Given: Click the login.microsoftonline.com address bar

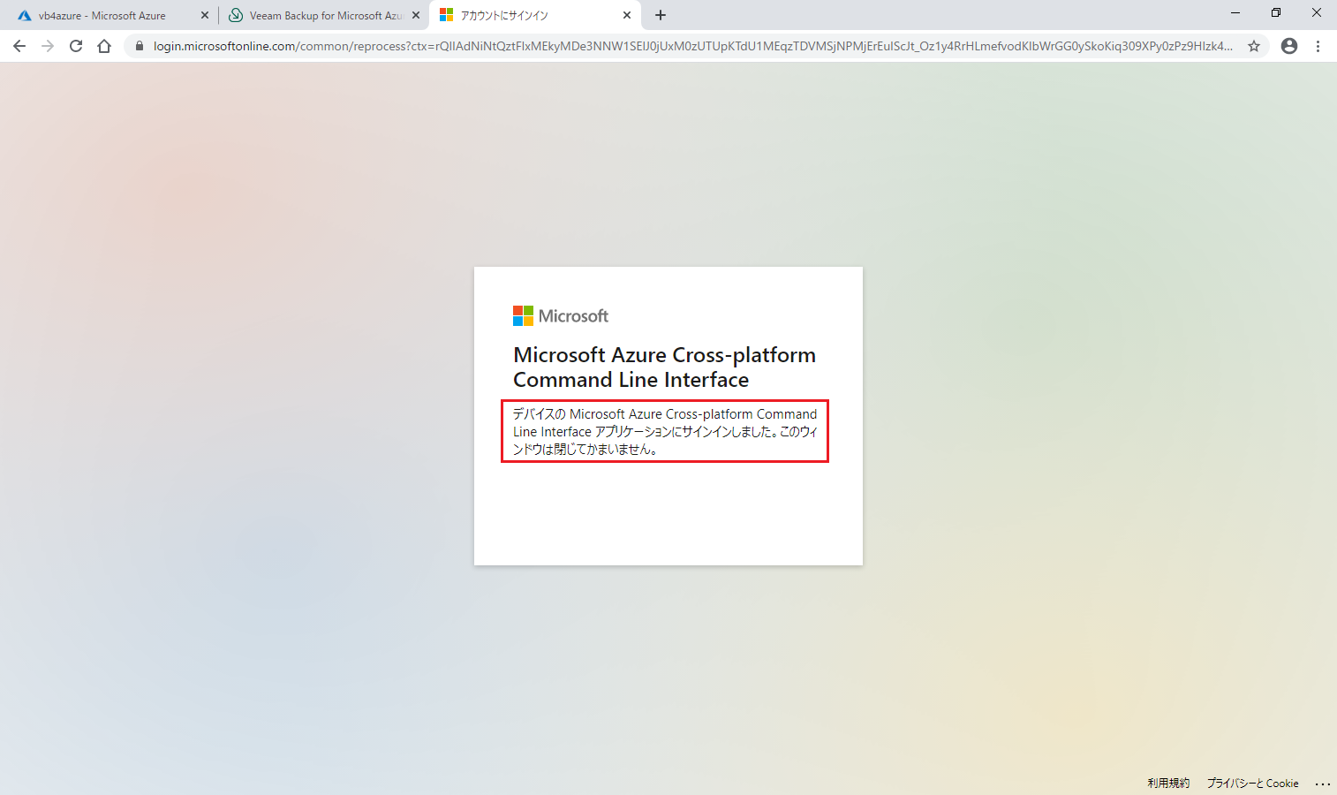Looking at the screenshot, I should 693,46.
